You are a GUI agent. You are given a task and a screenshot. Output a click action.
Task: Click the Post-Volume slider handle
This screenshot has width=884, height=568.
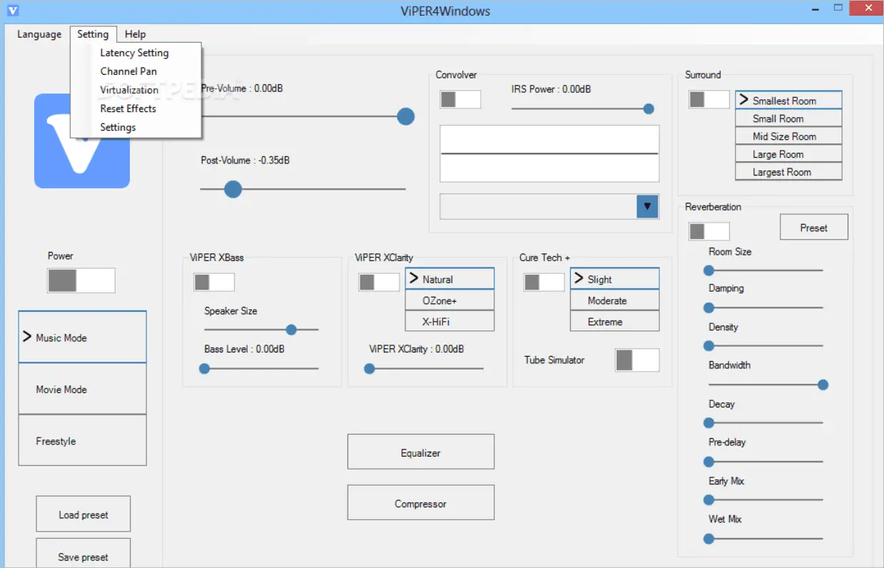(x=233, y=189)
